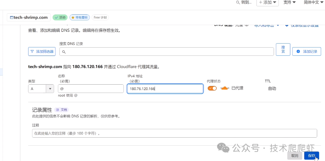The width and height of the screenshot is (325, 161).
Task: Open the 转到 search at top
Action: [x=244, y=2]
